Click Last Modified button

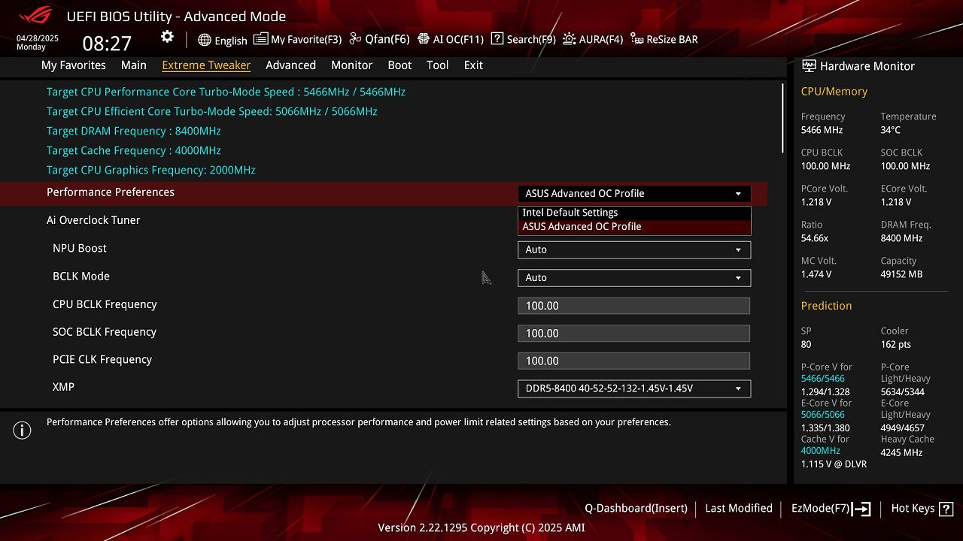coord(739,509)
